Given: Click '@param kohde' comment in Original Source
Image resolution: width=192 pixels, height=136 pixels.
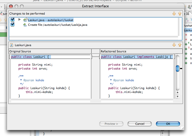Looking at the screenshot, I should (x=34, y=80).
